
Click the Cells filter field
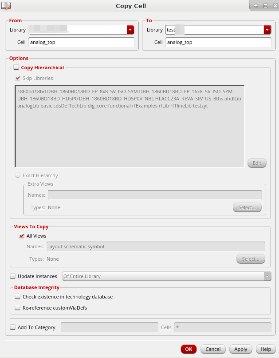point(223,327)
